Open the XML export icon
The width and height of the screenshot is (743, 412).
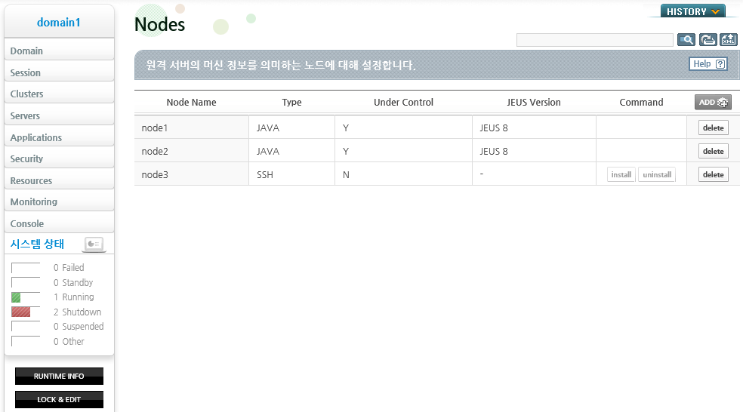[x=729, y=40]
